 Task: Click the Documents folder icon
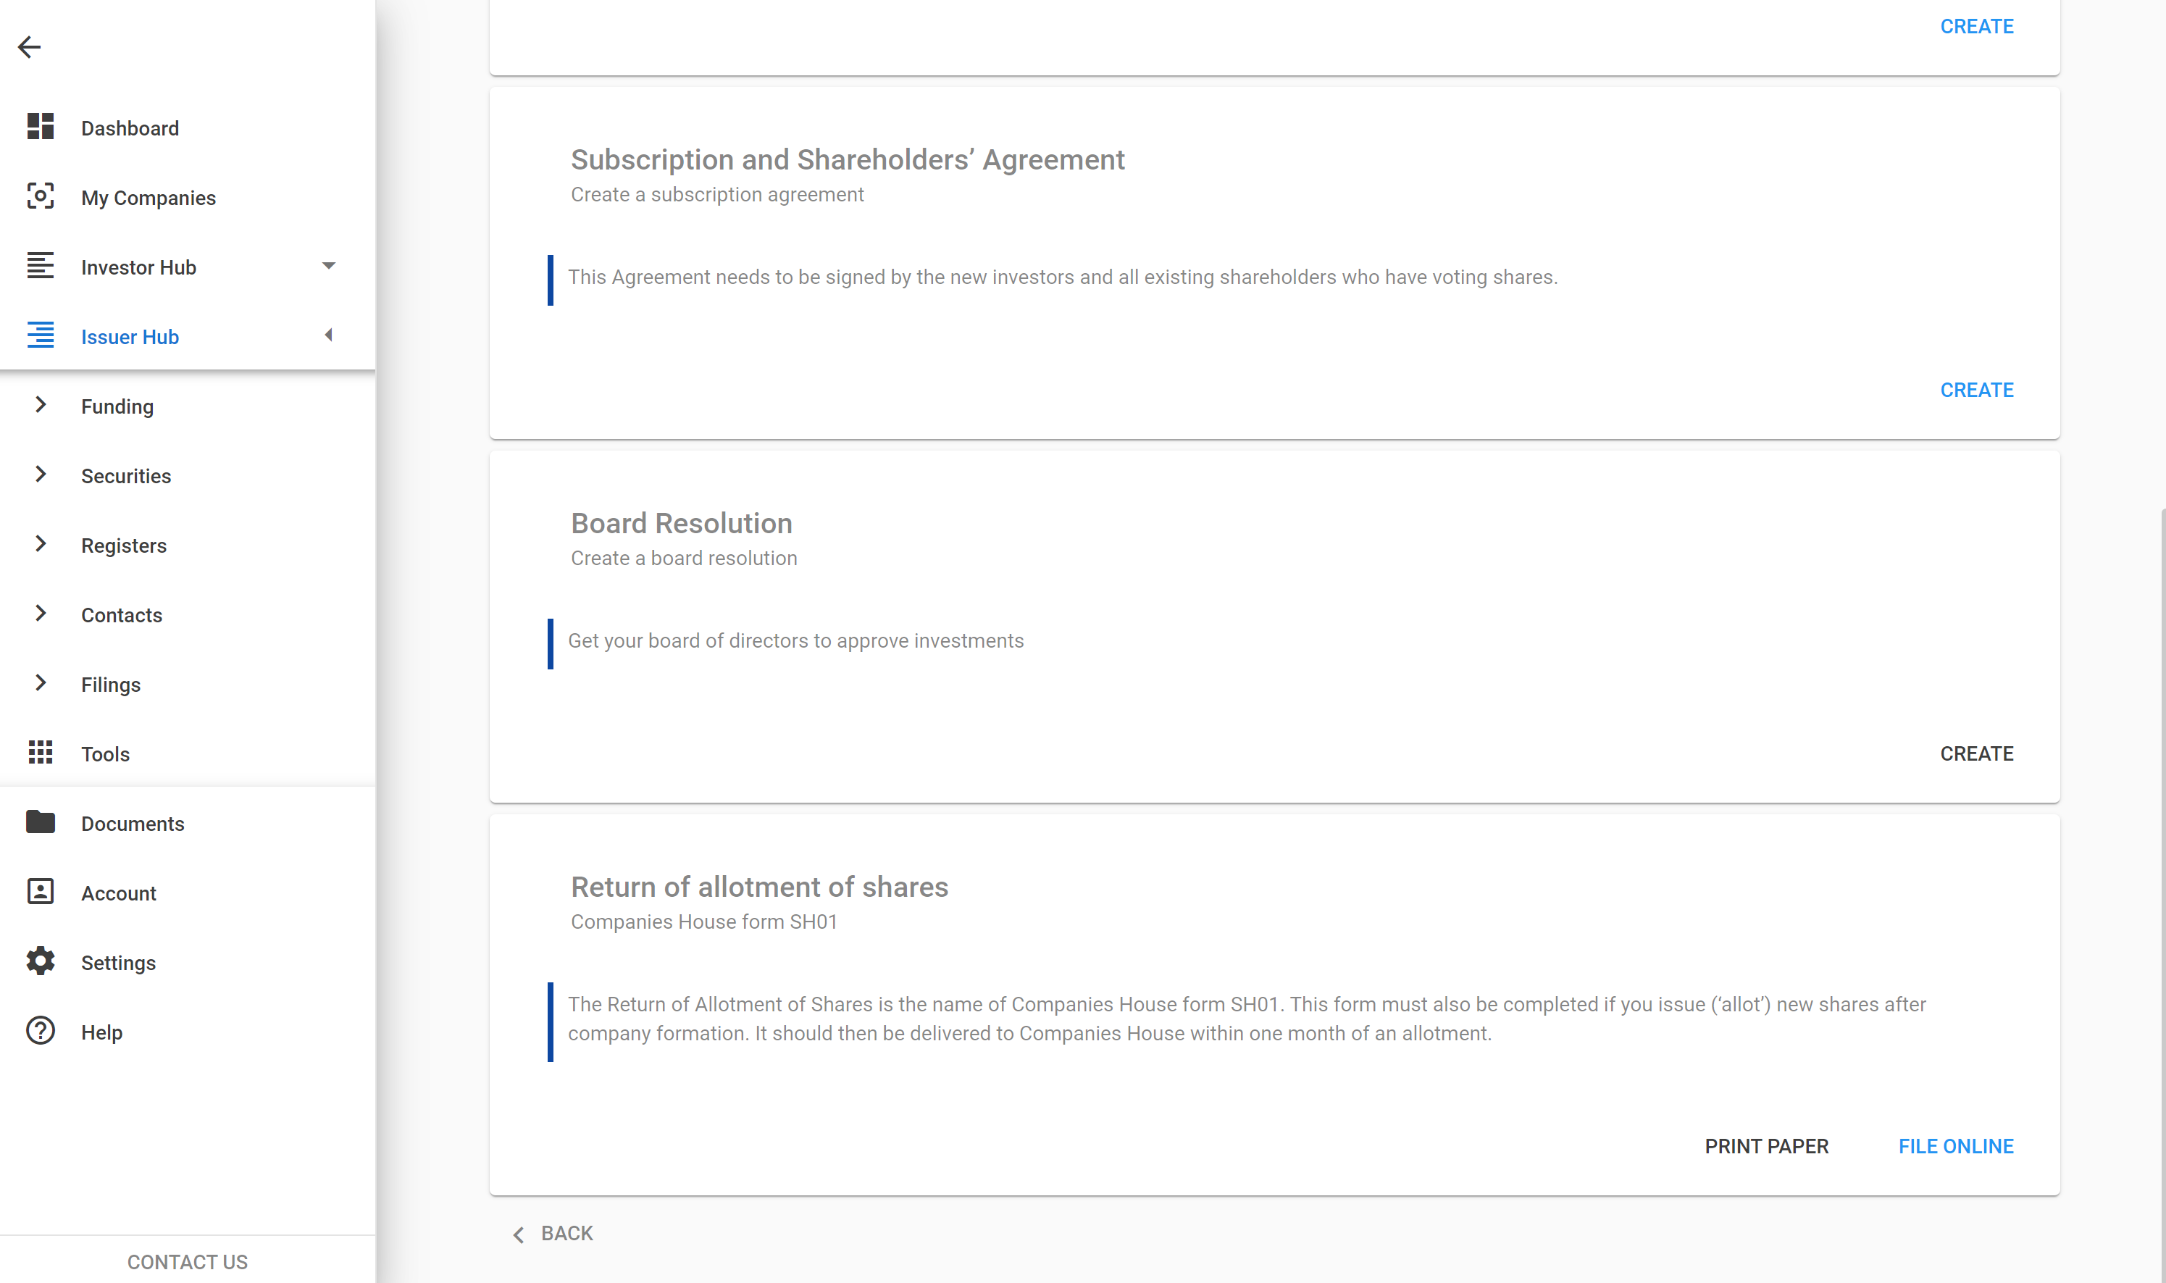click(41, 822)
